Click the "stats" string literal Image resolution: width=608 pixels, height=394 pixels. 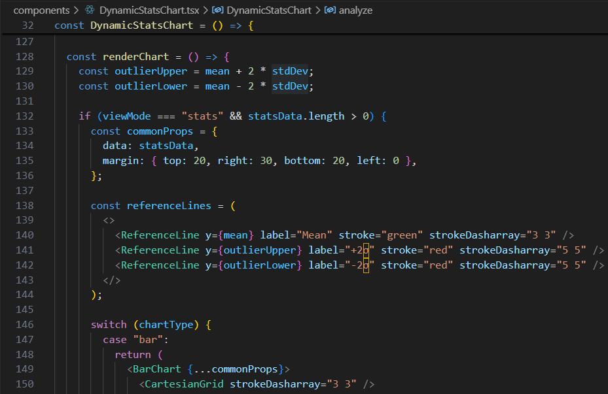tap(202, 116)
